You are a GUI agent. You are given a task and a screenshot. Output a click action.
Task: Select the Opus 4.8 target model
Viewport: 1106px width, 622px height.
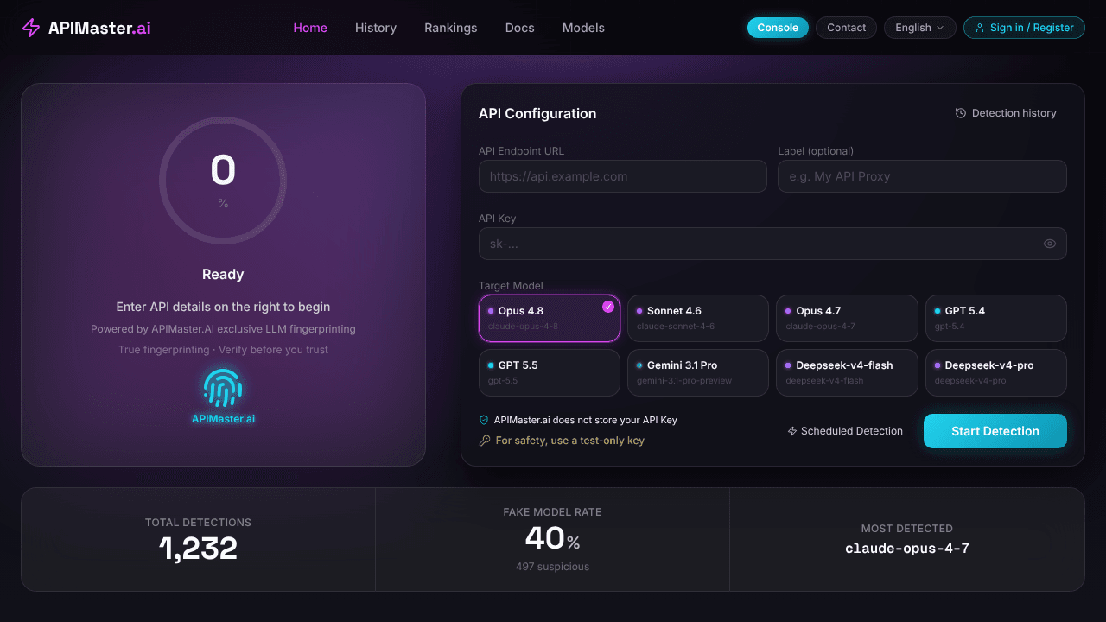click(550, 319)
